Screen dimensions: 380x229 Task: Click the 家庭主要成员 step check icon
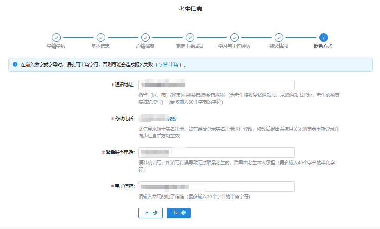[x=190, y=38]
